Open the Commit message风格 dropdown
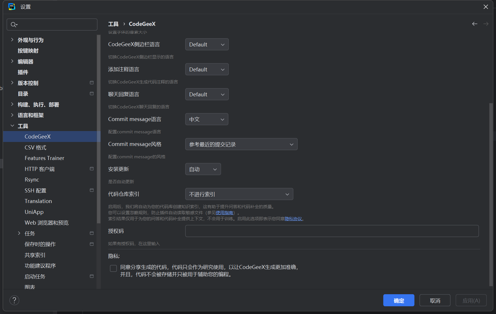 click(x=241, y=144)
